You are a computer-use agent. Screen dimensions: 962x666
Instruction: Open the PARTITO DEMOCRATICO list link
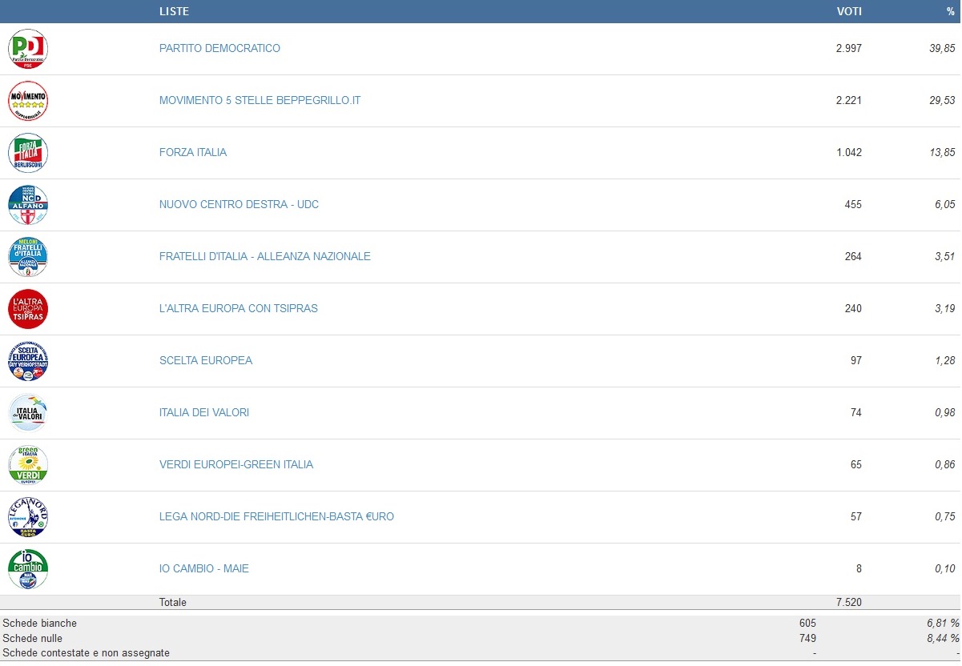[219, 48]
